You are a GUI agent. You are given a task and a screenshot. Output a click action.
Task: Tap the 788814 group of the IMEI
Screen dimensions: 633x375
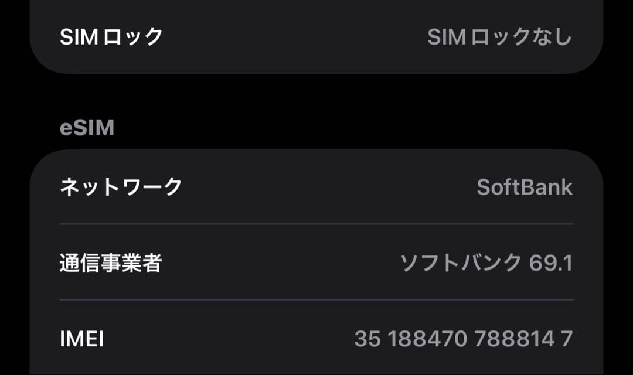tap(515, 339)
